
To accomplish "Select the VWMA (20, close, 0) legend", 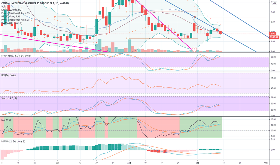I will click(x=12, y=23).
